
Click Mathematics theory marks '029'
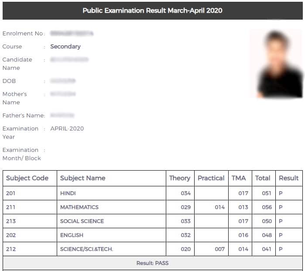pyautogui.click(x=185, y=207)
